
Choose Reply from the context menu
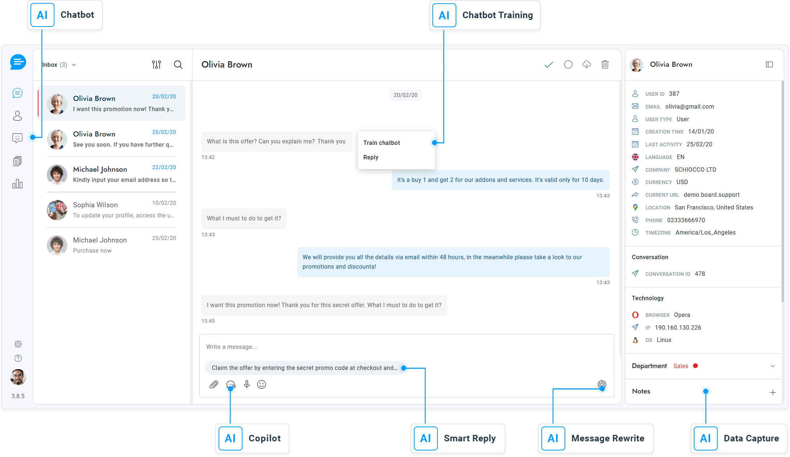point(370,157)
